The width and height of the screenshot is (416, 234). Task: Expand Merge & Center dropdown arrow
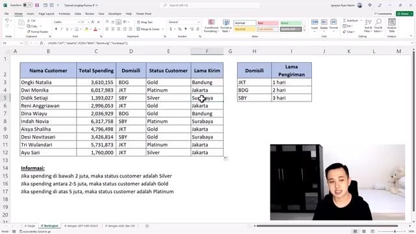point(162,29)
